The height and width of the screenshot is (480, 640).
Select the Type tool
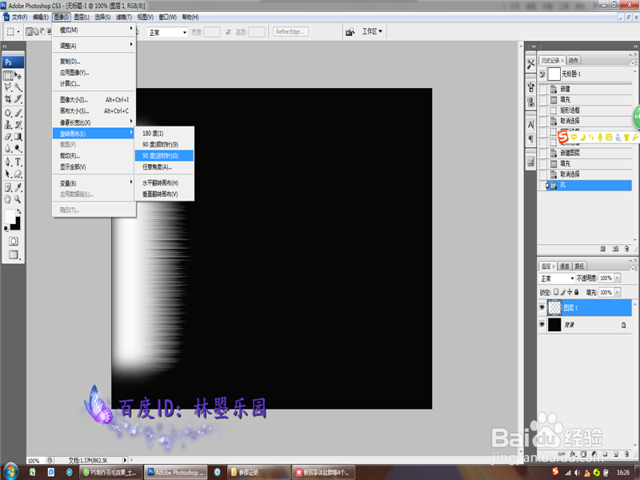click(x=18, y=162)
